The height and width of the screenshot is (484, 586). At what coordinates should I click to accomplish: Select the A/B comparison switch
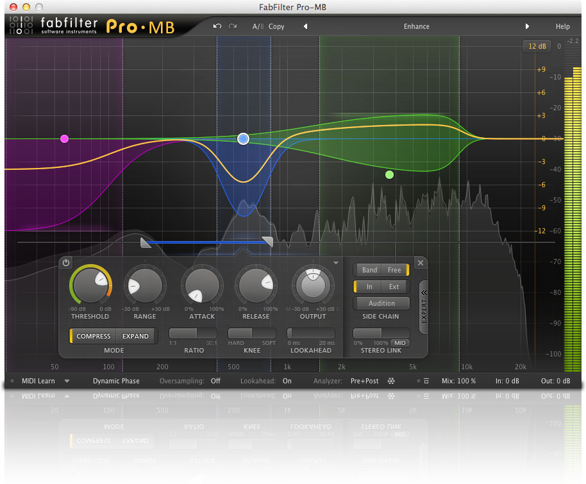[x=257, y=26]
